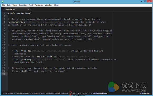Open the Help menu

point(56,5)
